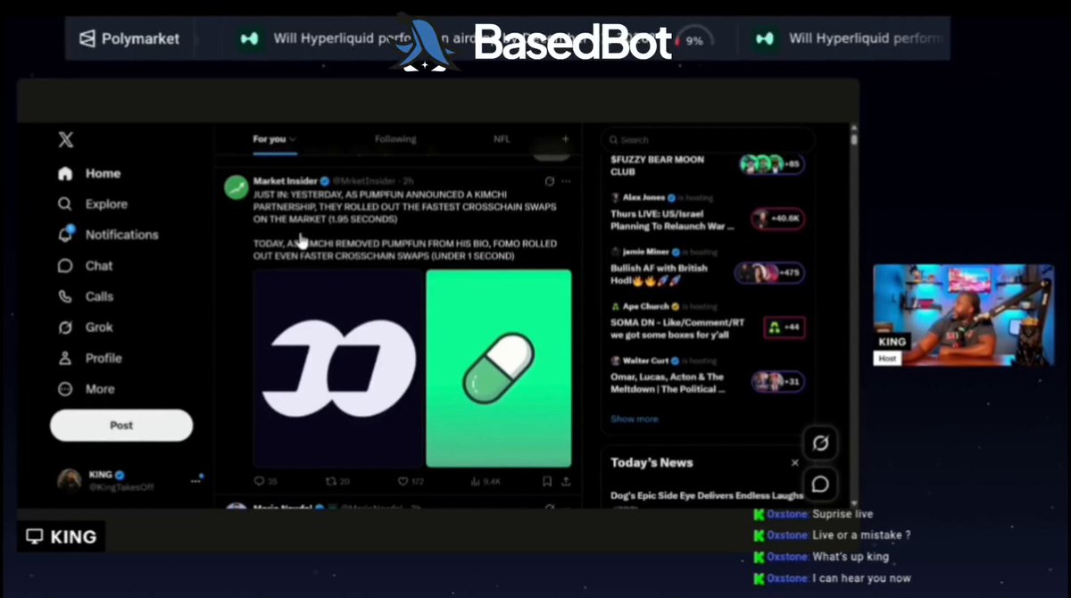Open account options beside KING profile

[195, 480]
